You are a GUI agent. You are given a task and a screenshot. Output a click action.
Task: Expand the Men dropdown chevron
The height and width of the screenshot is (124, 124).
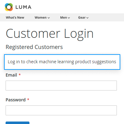[69, 18]
